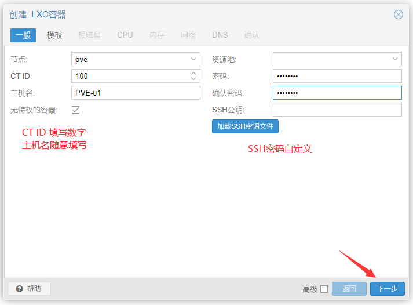
Task: Select the 一般 general tab
Action: click(x=23, y=35)
